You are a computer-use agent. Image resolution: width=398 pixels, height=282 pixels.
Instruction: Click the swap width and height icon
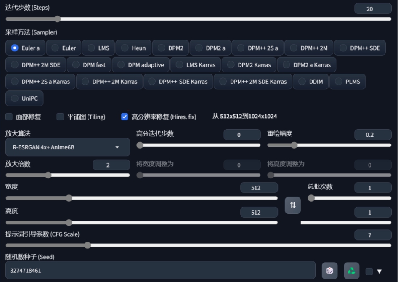point(293,205)
